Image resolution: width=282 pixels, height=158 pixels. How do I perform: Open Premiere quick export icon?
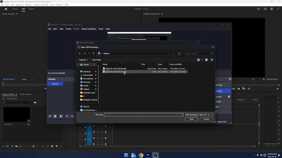(x=265, y=9)
